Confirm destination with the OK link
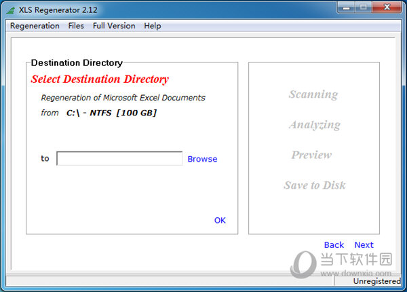Viewport: 407px width, 292px height. pyautogui.click(x=220, y=220)
